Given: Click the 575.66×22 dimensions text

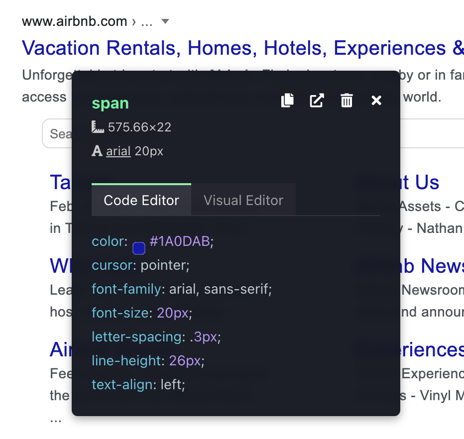Looking at the screenshot, I should click(x=140, y=127).
